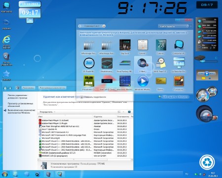This screenshot has height=178, width=222.
Task: Select the La Baloche Clock gadget
Action: coord(179,65)
